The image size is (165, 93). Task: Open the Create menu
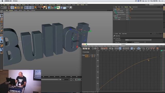(8, 5)
